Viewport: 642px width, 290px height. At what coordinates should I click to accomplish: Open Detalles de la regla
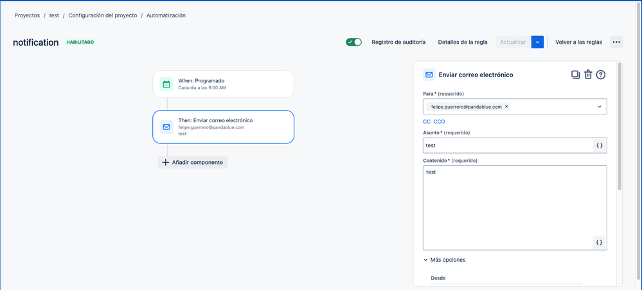pyautogui.click(x=463, y=42)
